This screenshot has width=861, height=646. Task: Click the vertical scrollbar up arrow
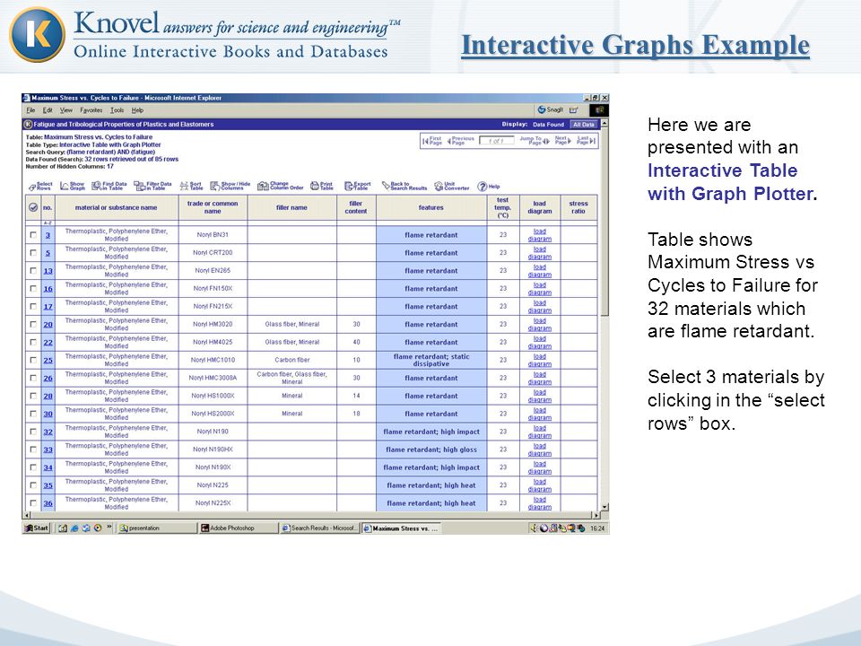pyautogui.click(x=604, y=124)
